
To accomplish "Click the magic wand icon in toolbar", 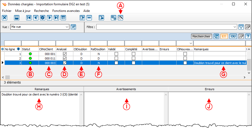I will [x=120, y=18].
